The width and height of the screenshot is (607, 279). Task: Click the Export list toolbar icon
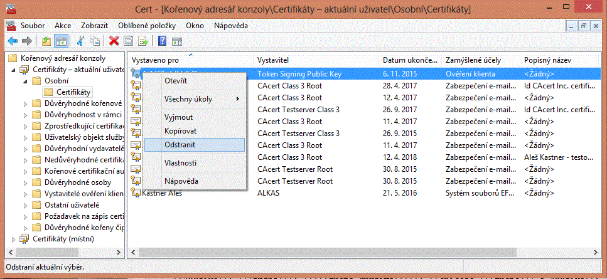click(143, 41)
